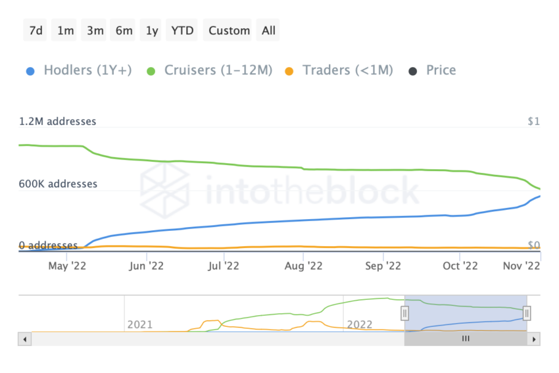
Task: Open the Custom date range picker
Action: pyautogui.click(x=229, y=30)
